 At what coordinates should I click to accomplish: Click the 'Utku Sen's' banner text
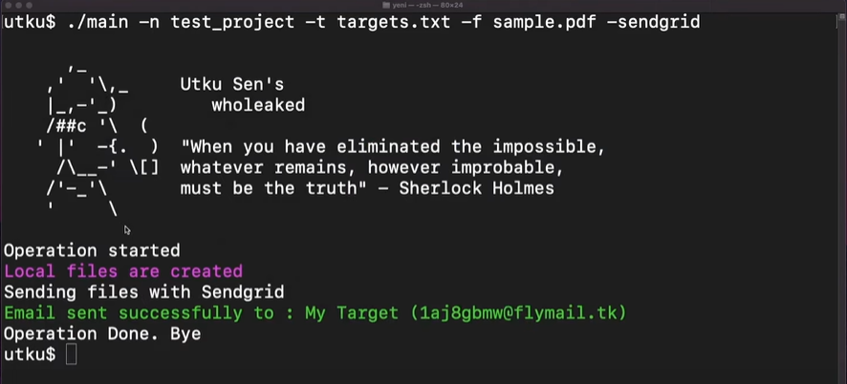231,84
